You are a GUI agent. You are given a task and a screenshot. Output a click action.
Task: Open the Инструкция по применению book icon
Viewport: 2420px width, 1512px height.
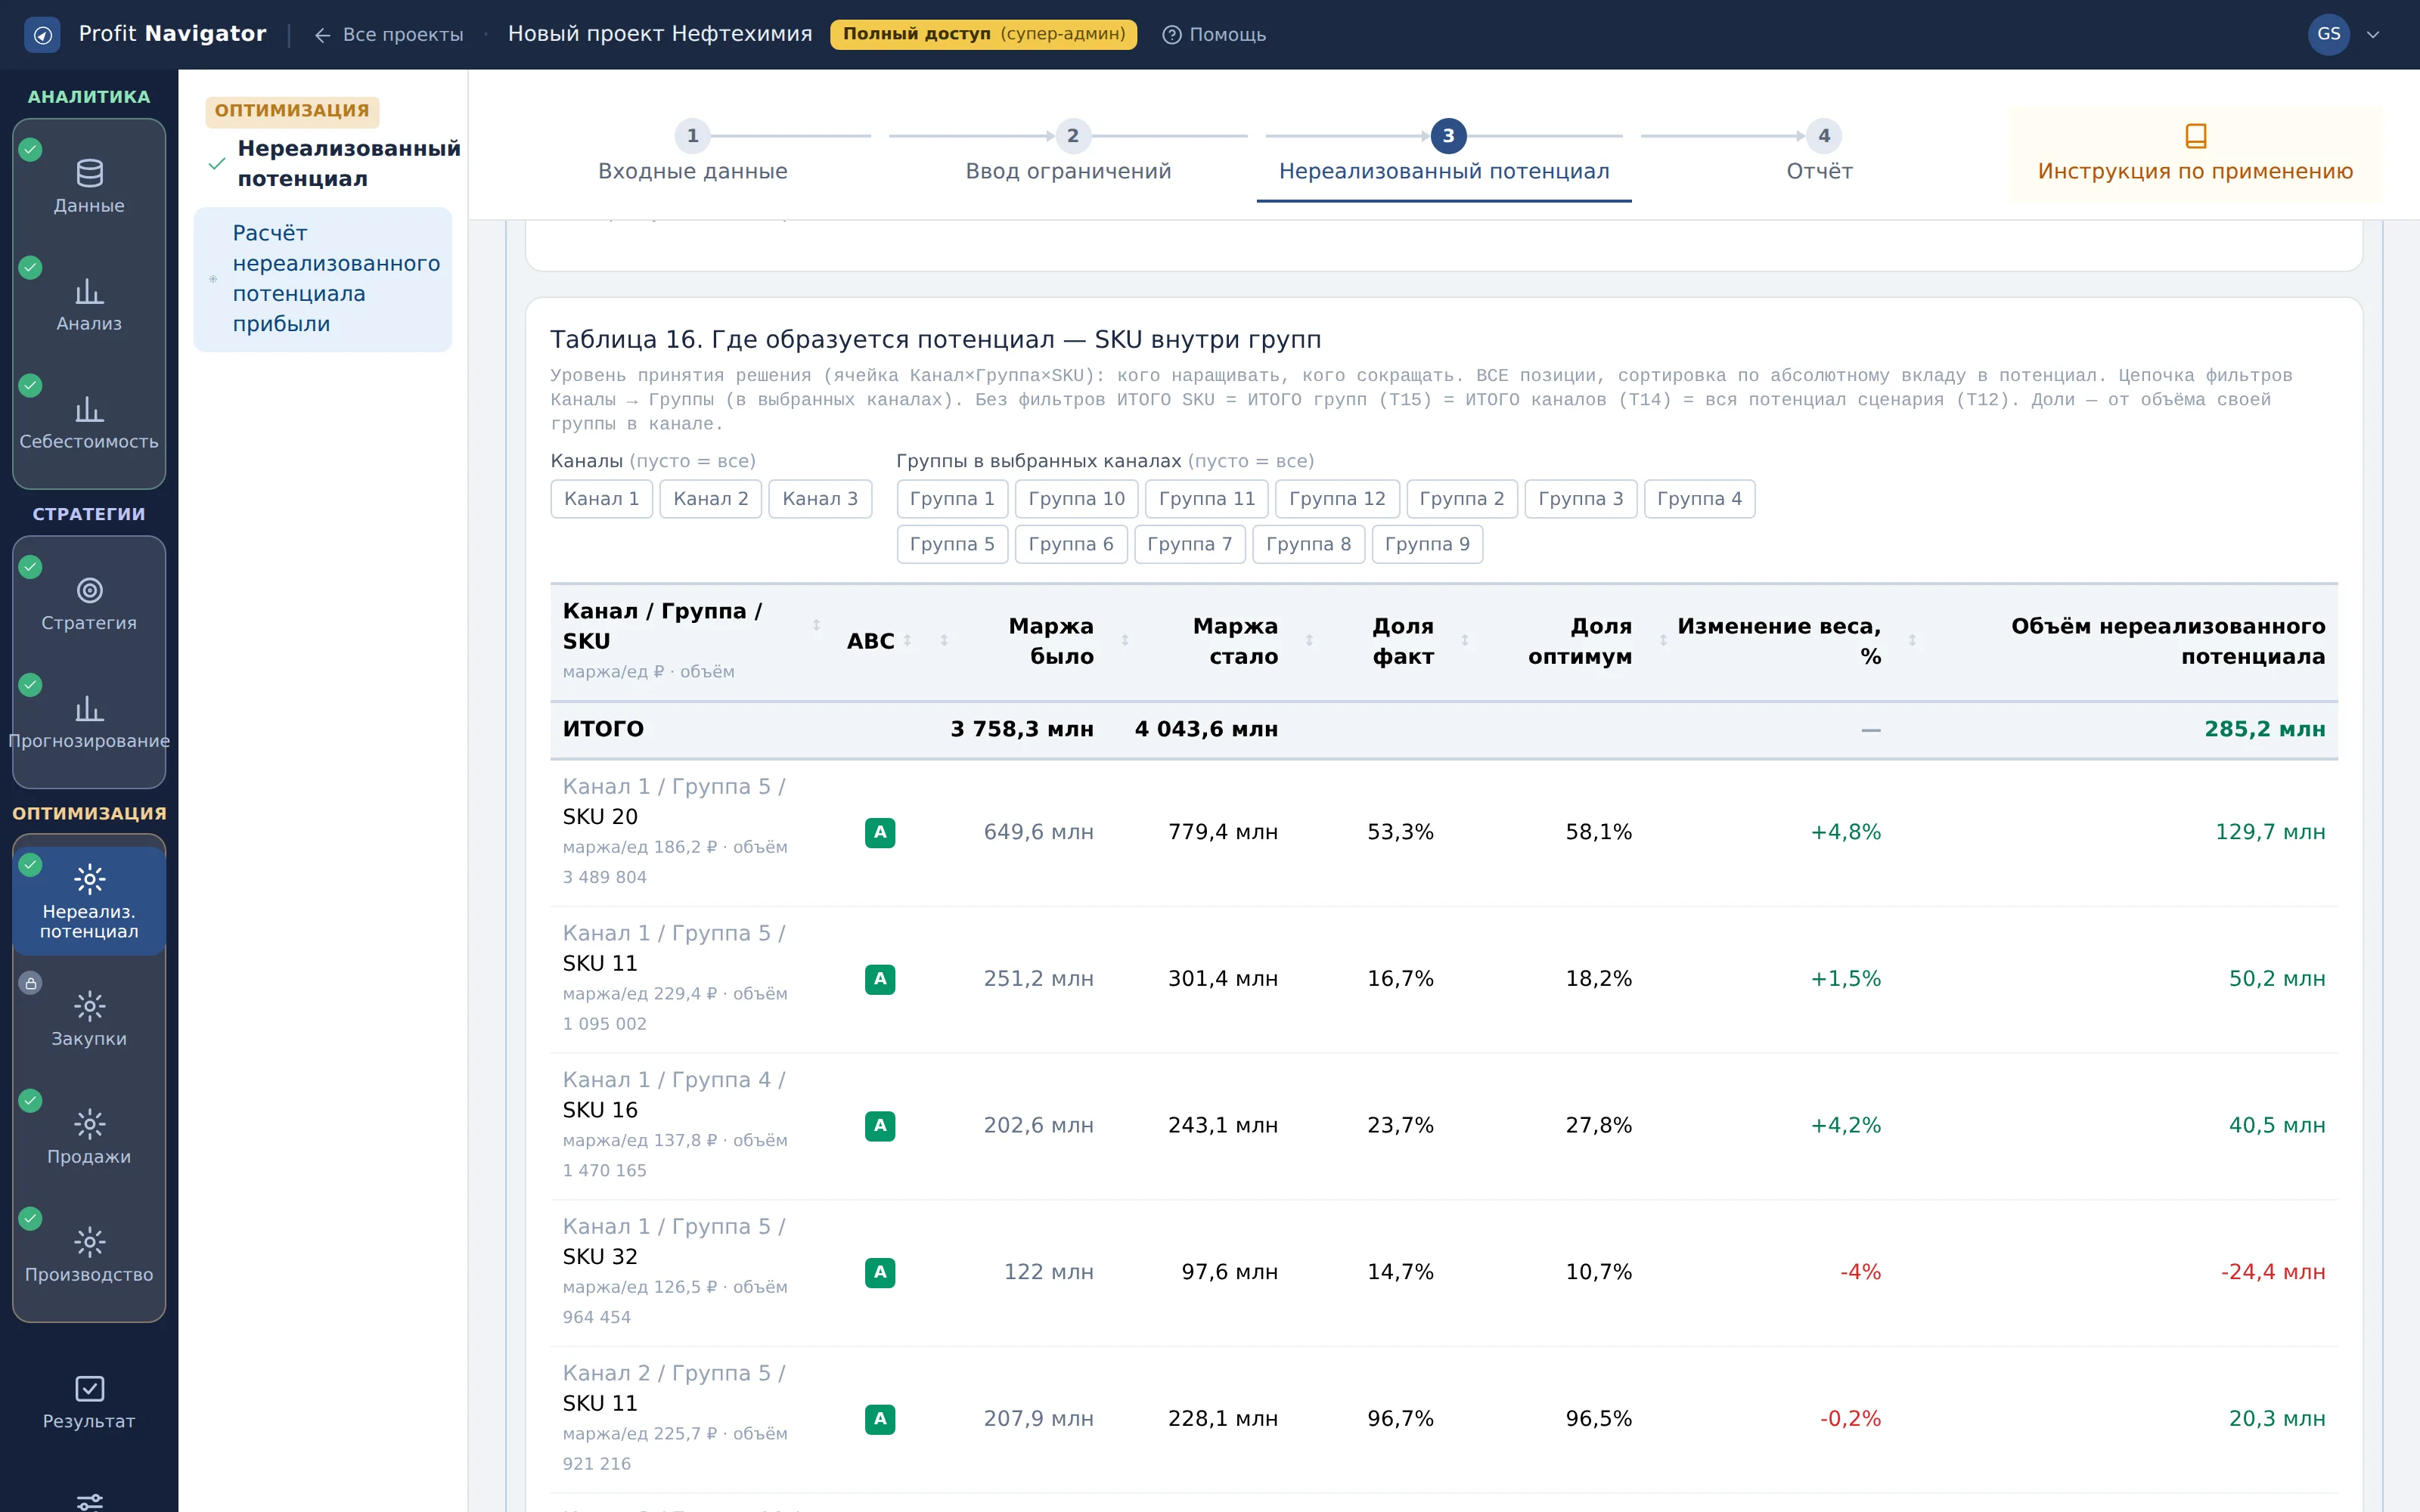(2195, 135)
